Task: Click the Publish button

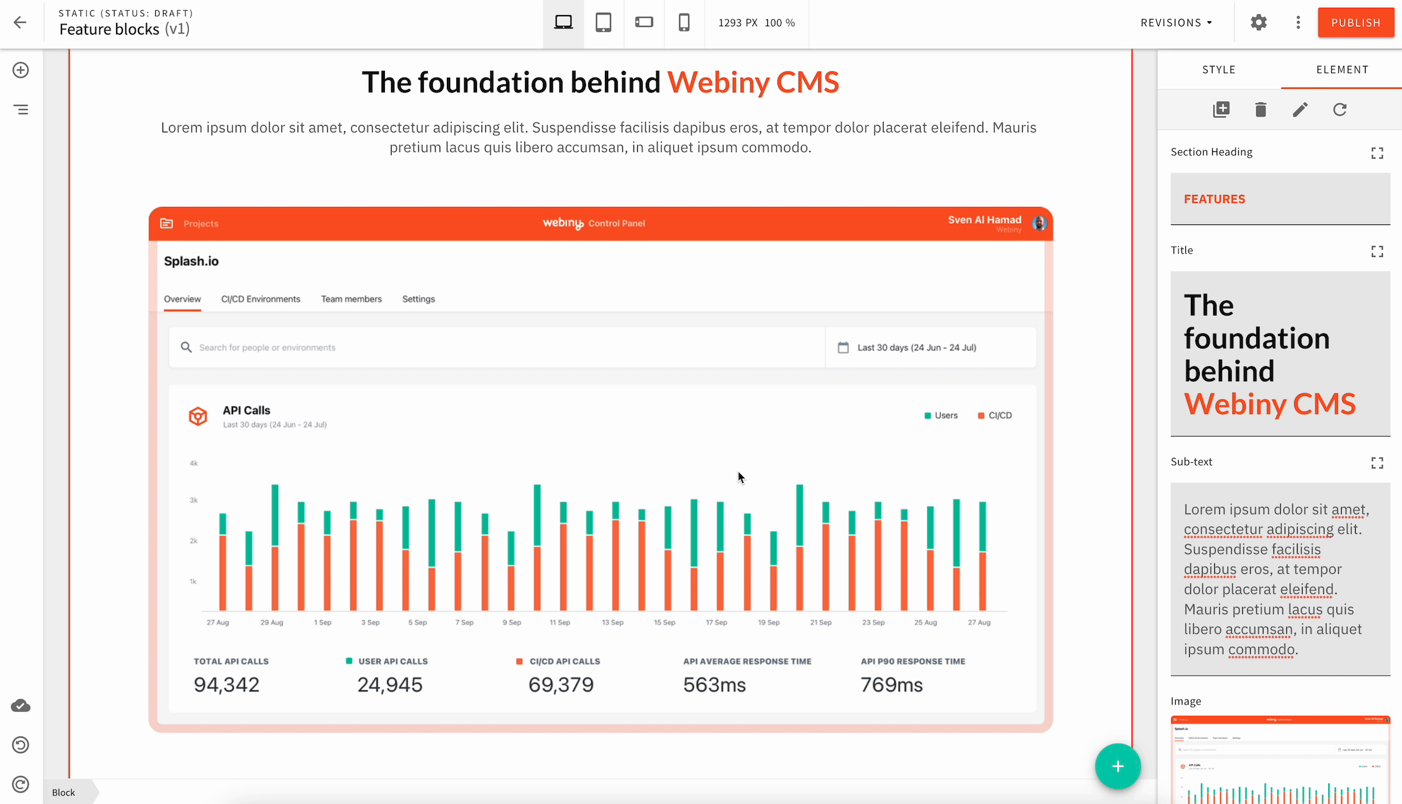Action: pyautogui.click(x=1356, y=22)
